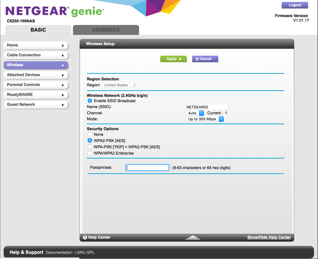Open the Region dropdown
The width and height of the screenshot is (318, 259).
point(119,85)
